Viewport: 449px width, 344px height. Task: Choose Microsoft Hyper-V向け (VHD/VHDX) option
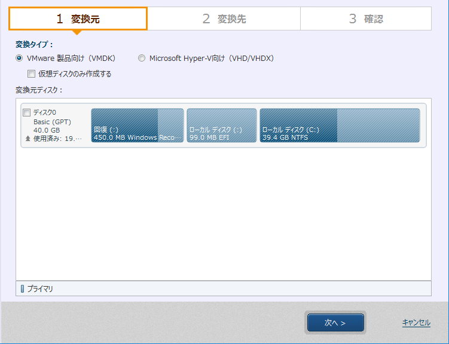[142, 59]
